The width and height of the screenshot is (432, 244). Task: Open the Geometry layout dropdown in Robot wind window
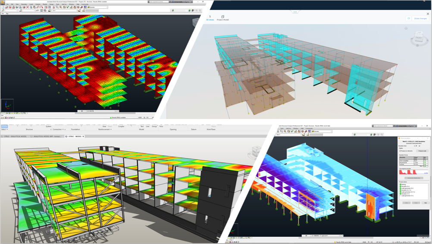[322, 131]
